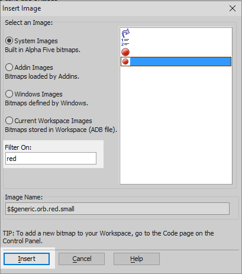Enable the Current Workspace Images option
Image resolution: width=242 pixels, height=274 pixels.
(9, 121)
